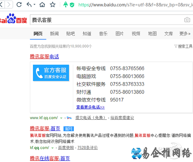Click the kf.qq.com/ green URL
The width and height of the screenshot is (193, 162).
[x=40, y=148]
